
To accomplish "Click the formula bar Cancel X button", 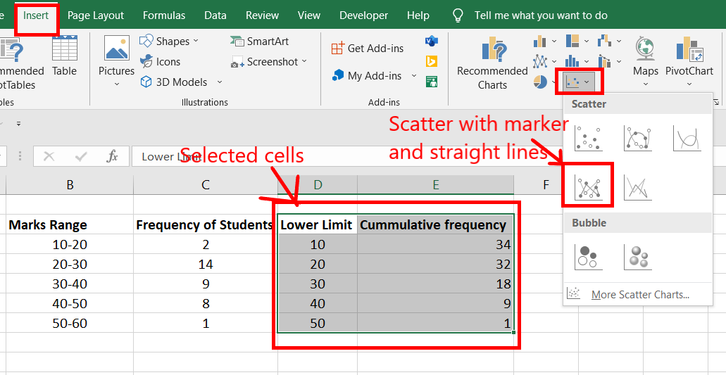I will (x=49, y=157).
